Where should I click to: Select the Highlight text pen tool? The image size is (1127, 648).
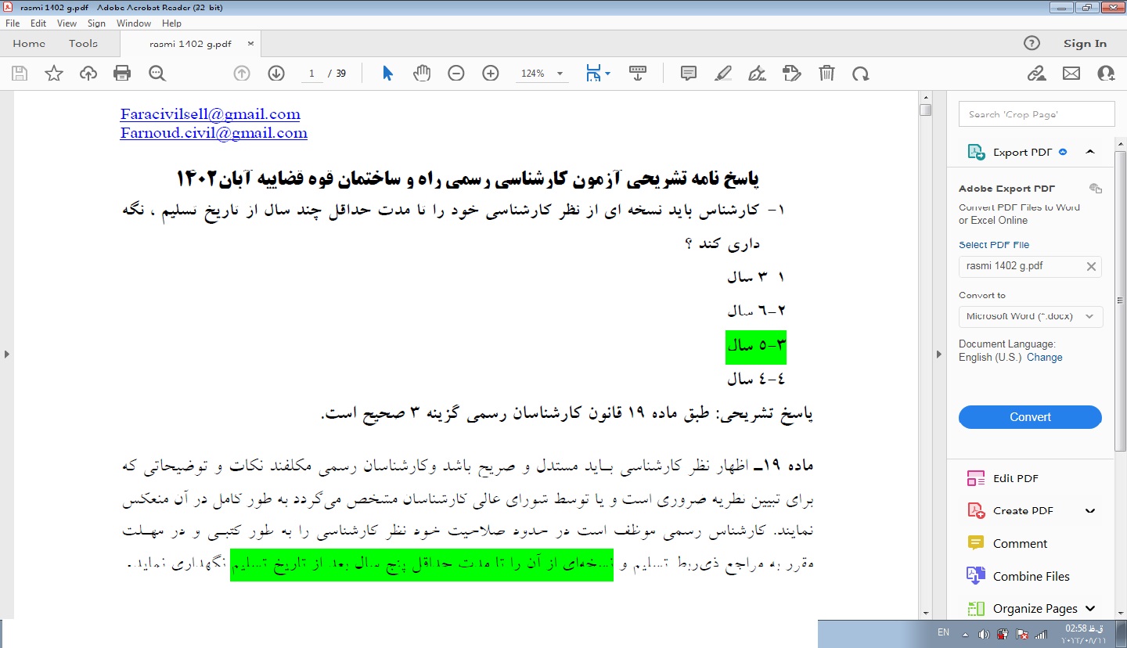[x=723, y=74]
